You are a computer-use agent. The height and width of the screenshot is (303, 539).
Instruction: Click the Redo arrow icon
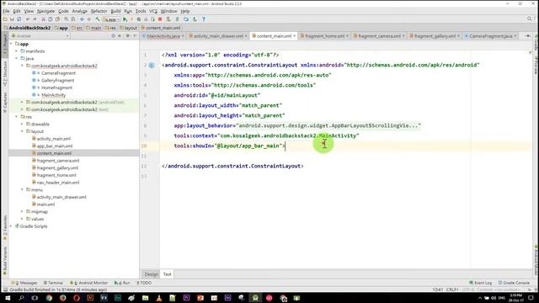[x=35, y=19]
